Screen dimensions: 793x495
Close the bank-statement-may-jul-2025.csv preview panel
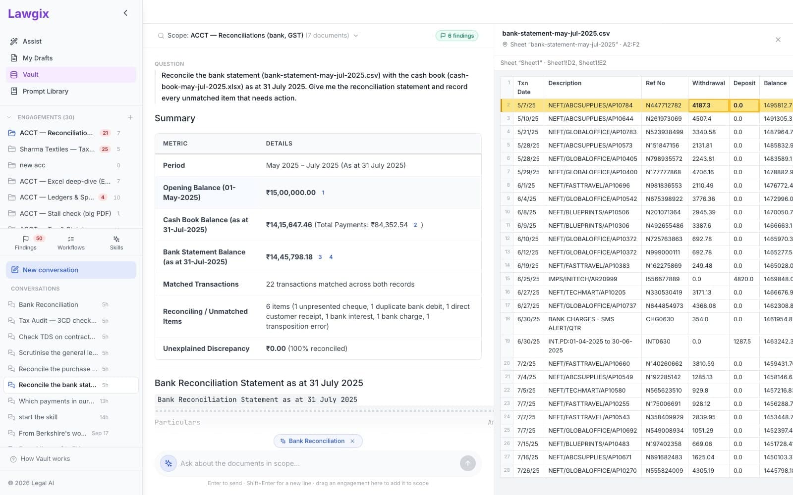[778, 40]
